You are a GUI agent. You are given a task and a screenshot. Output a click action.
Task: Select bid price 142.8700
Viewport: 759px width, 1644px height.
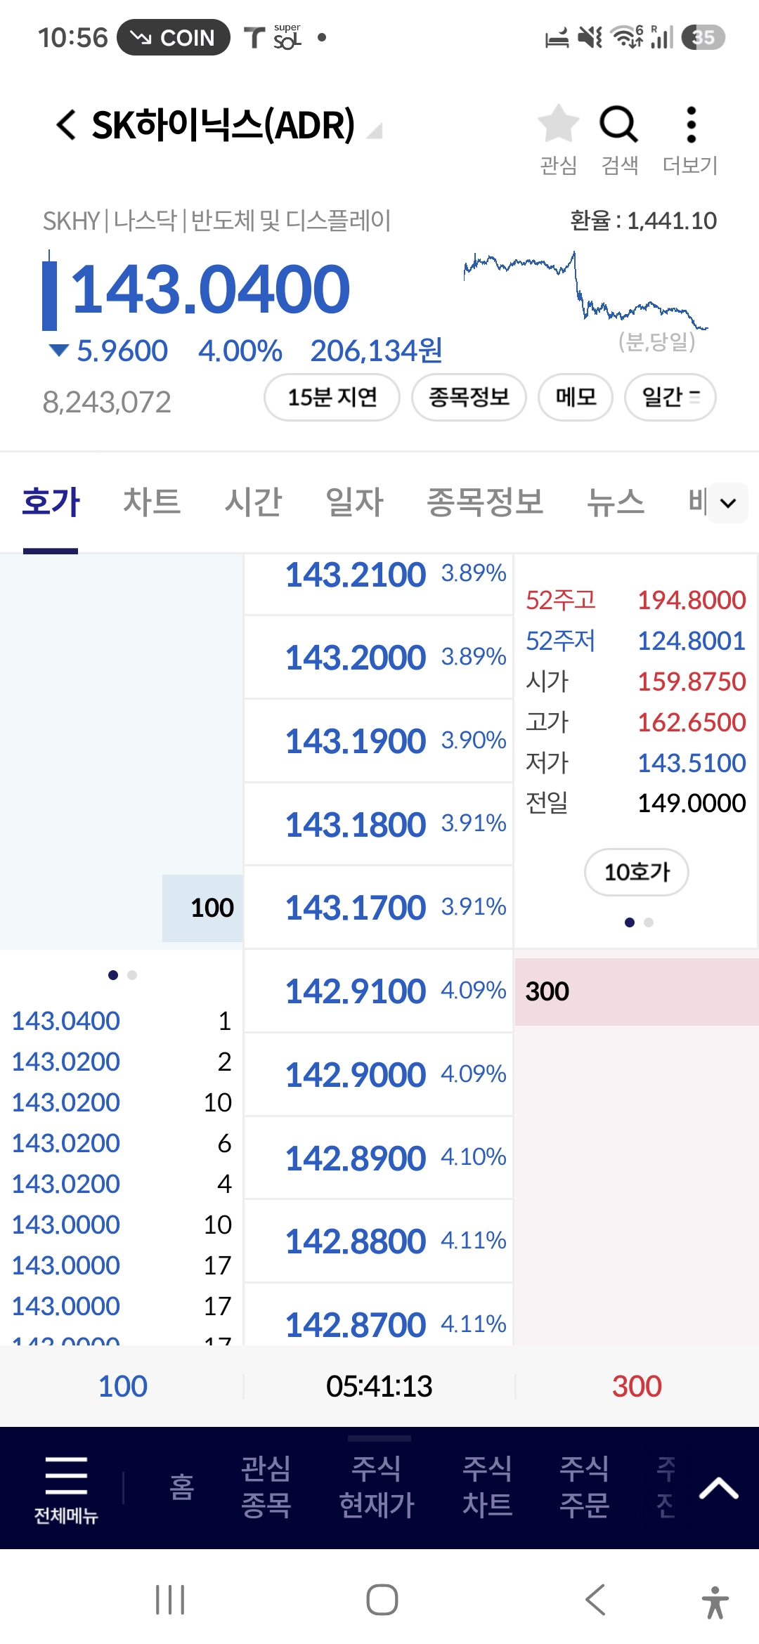(x=378, y=1315)
